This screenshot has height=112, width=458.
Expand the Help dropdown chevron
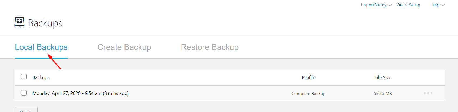(443, 5)
